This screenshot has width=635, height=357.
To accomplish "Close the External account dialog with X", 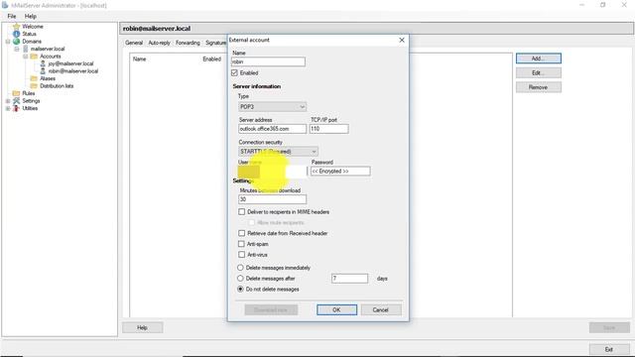I will (x=402, y=40).
